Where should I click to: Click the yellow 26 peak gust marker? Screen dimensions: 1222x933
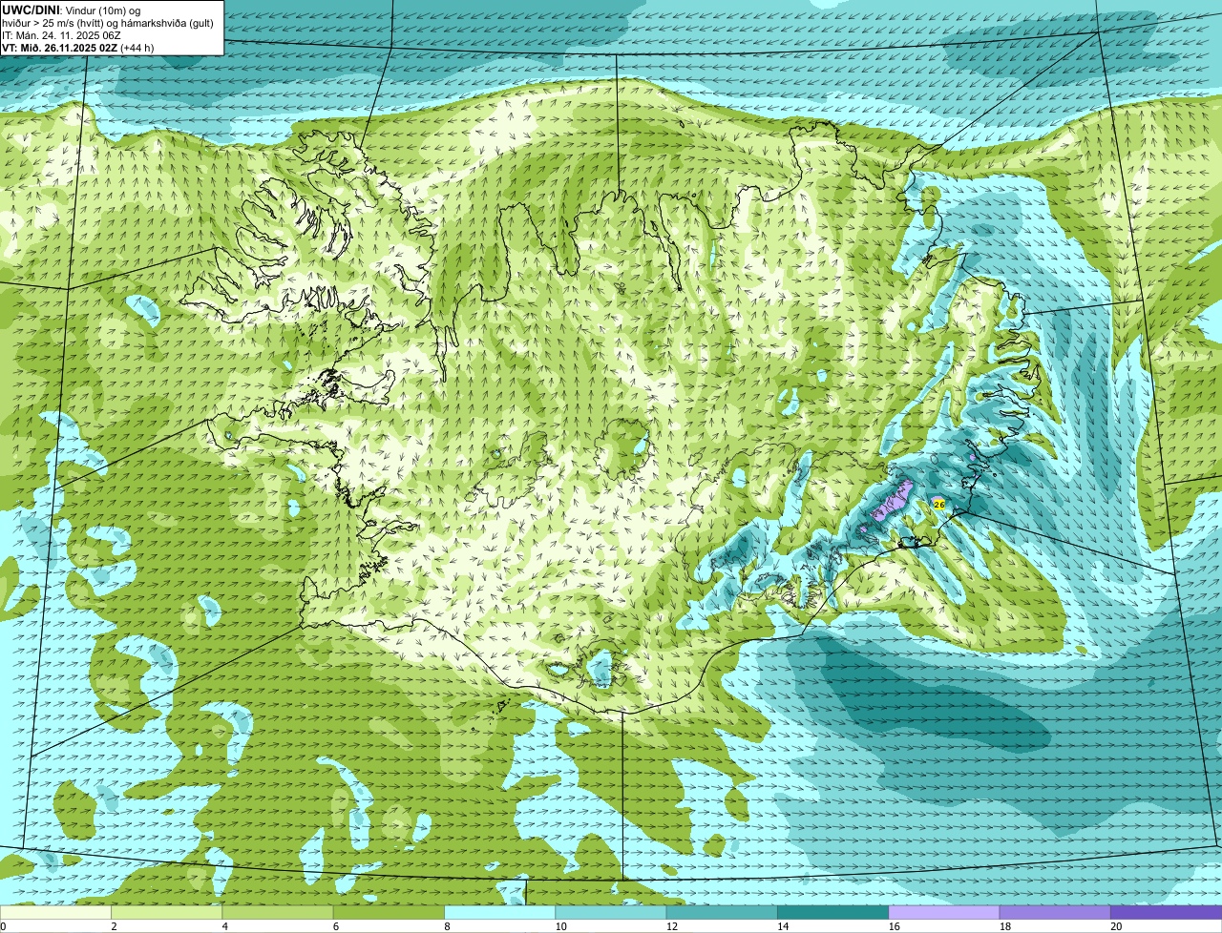(939, 504)
